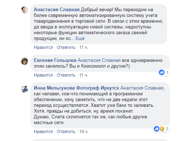Open Инна Мельгунова Фотограф Иркутск profile
Screen dimensions: 184x141
[76, 88]
